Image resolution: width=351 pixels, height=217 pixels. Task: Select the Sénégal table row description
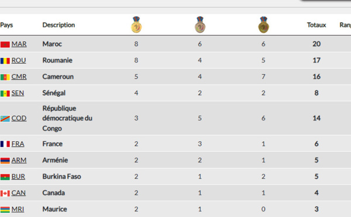coord(54,93)
